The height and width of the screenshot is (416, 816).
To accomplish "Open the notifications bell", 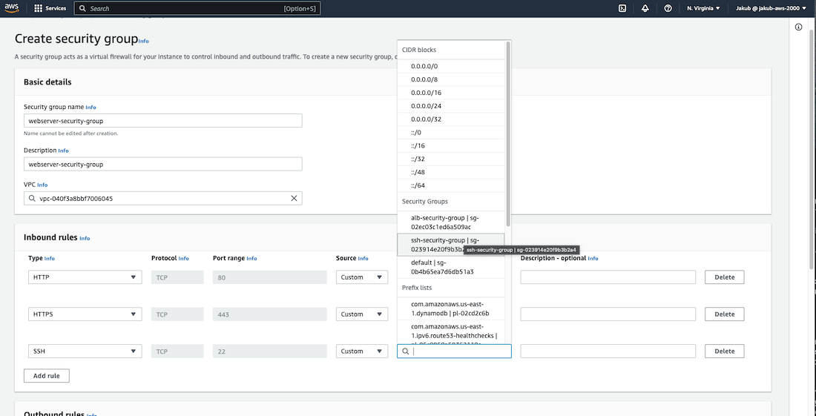I will [645, 8].
